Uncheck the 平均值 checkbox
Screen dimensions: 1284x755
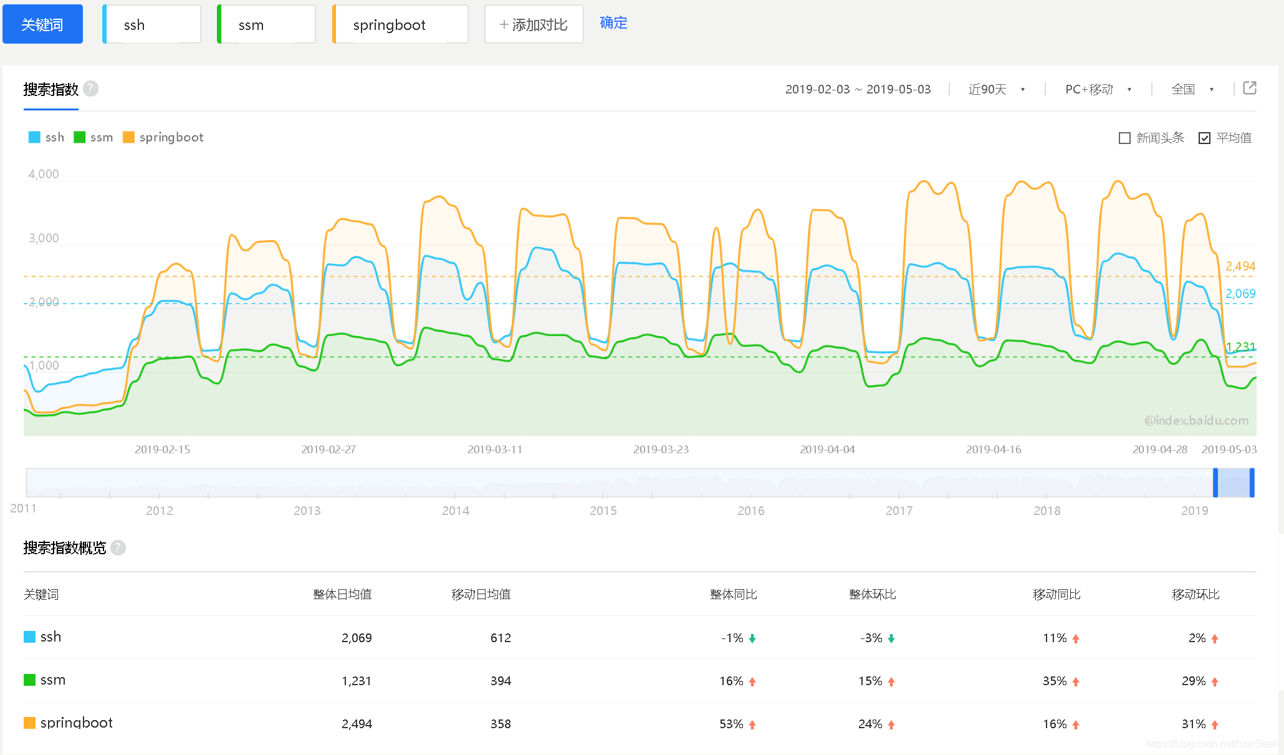coord(1204,138)
